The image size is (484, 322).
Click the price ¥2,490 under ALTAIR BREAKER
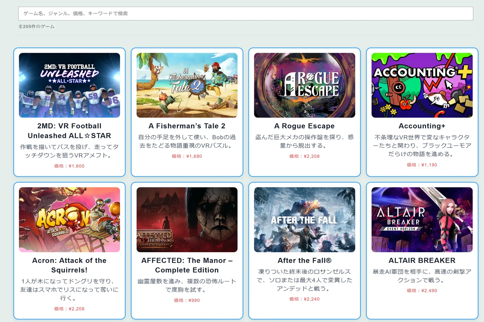422,291
